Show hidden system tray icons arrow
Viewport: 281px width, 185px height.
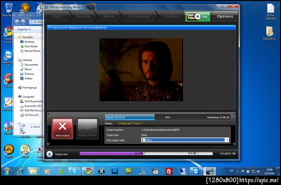tap(237, 171)
